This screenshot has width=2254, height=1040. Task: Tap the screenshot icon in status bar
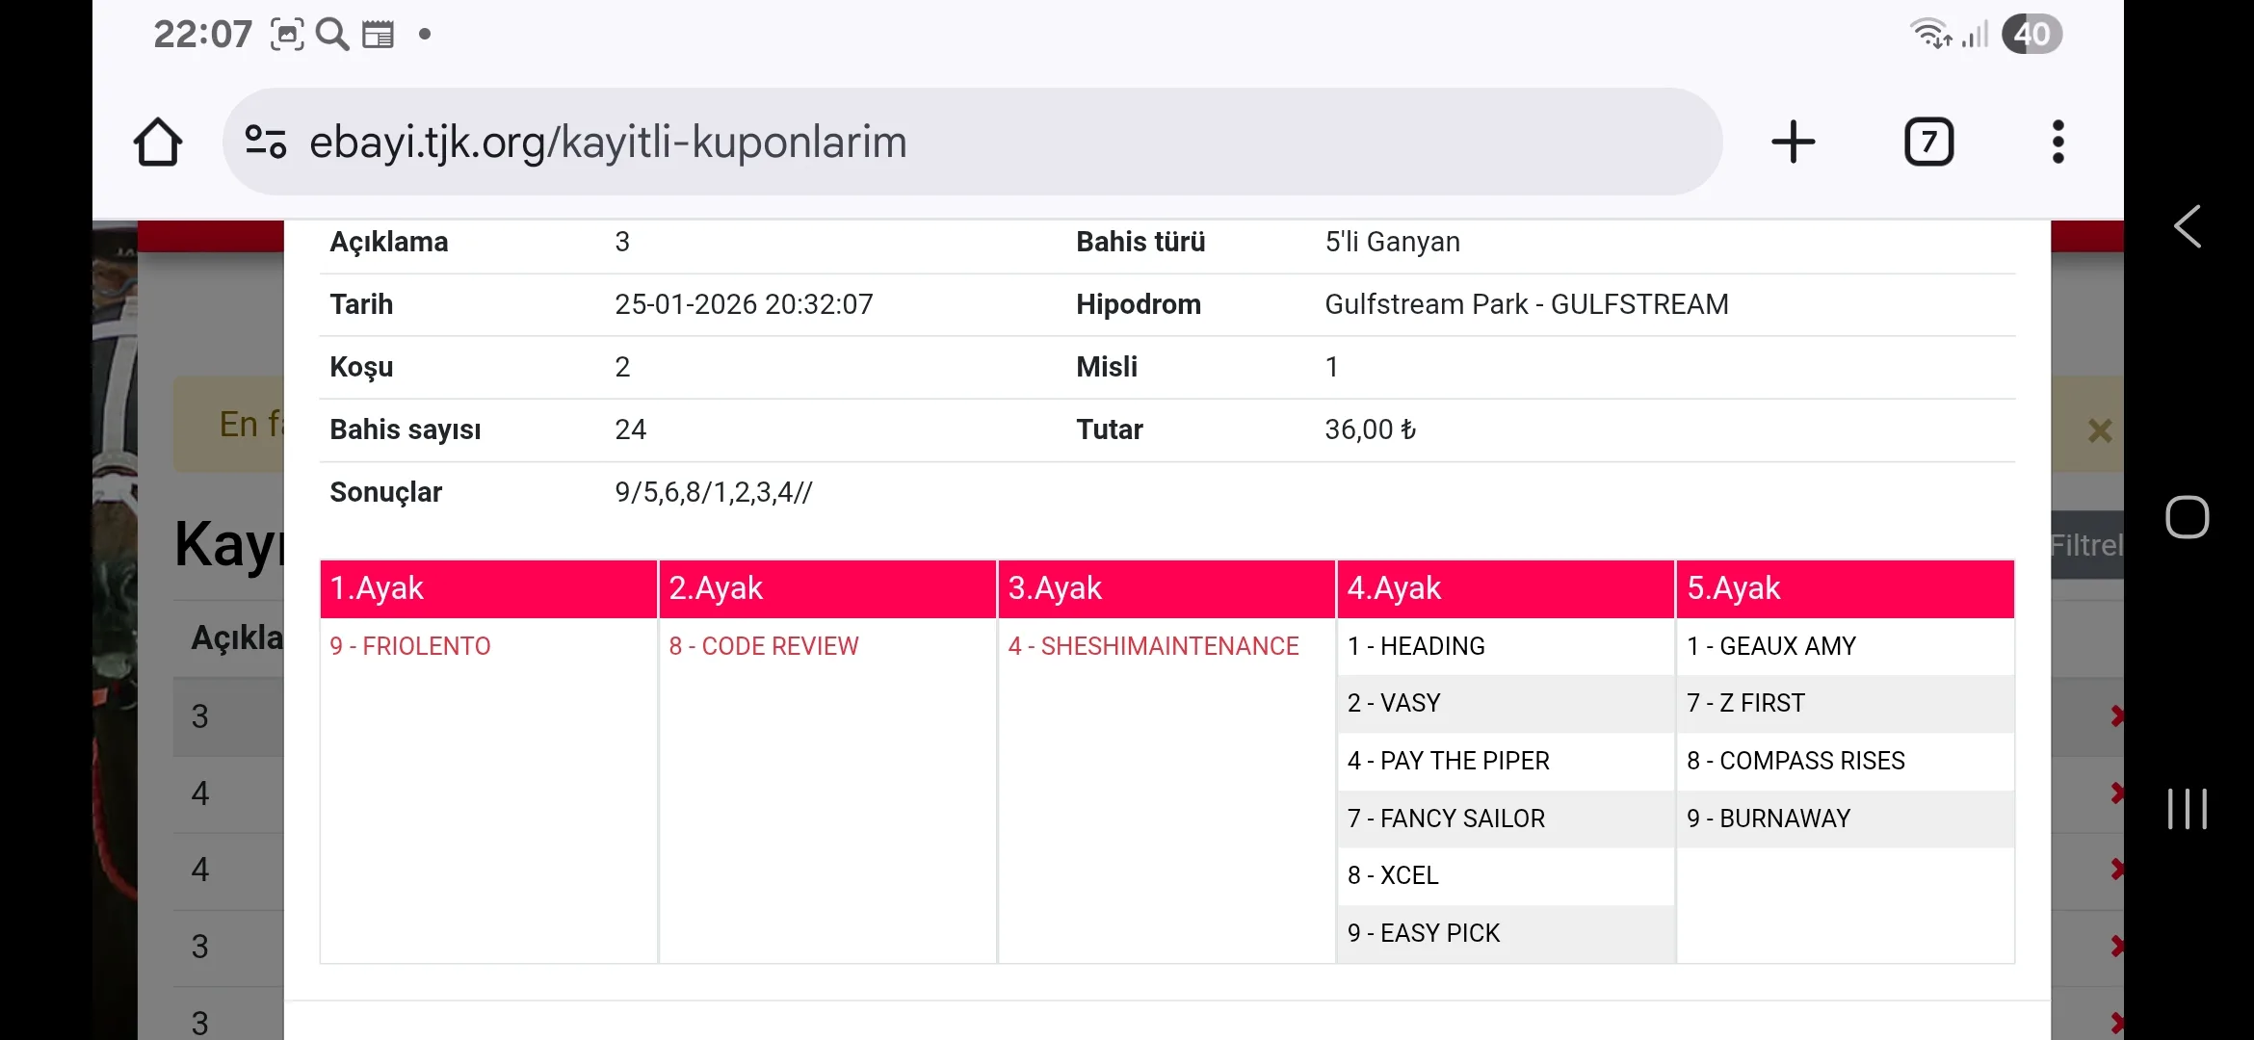coord(287,35)
